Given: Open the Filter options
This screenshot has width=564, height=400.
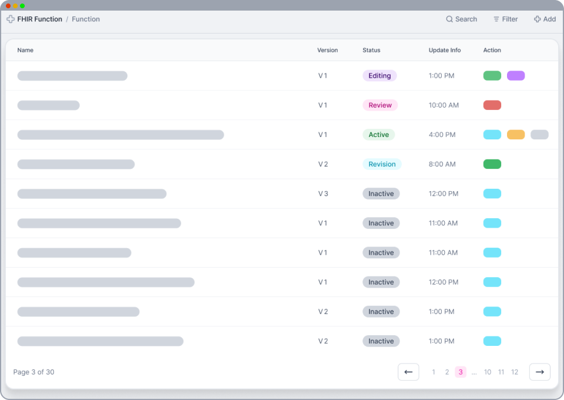Looking at the screenshot, I should click(505, 19).
